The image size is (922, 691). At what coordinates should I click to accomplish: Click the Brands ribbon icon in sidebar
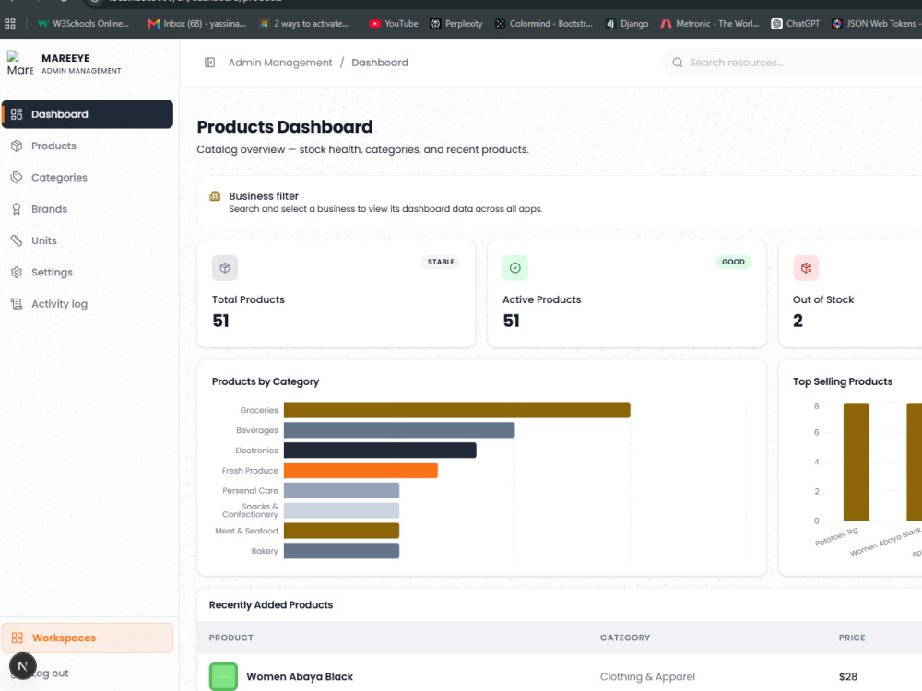[x=17, y=209]
